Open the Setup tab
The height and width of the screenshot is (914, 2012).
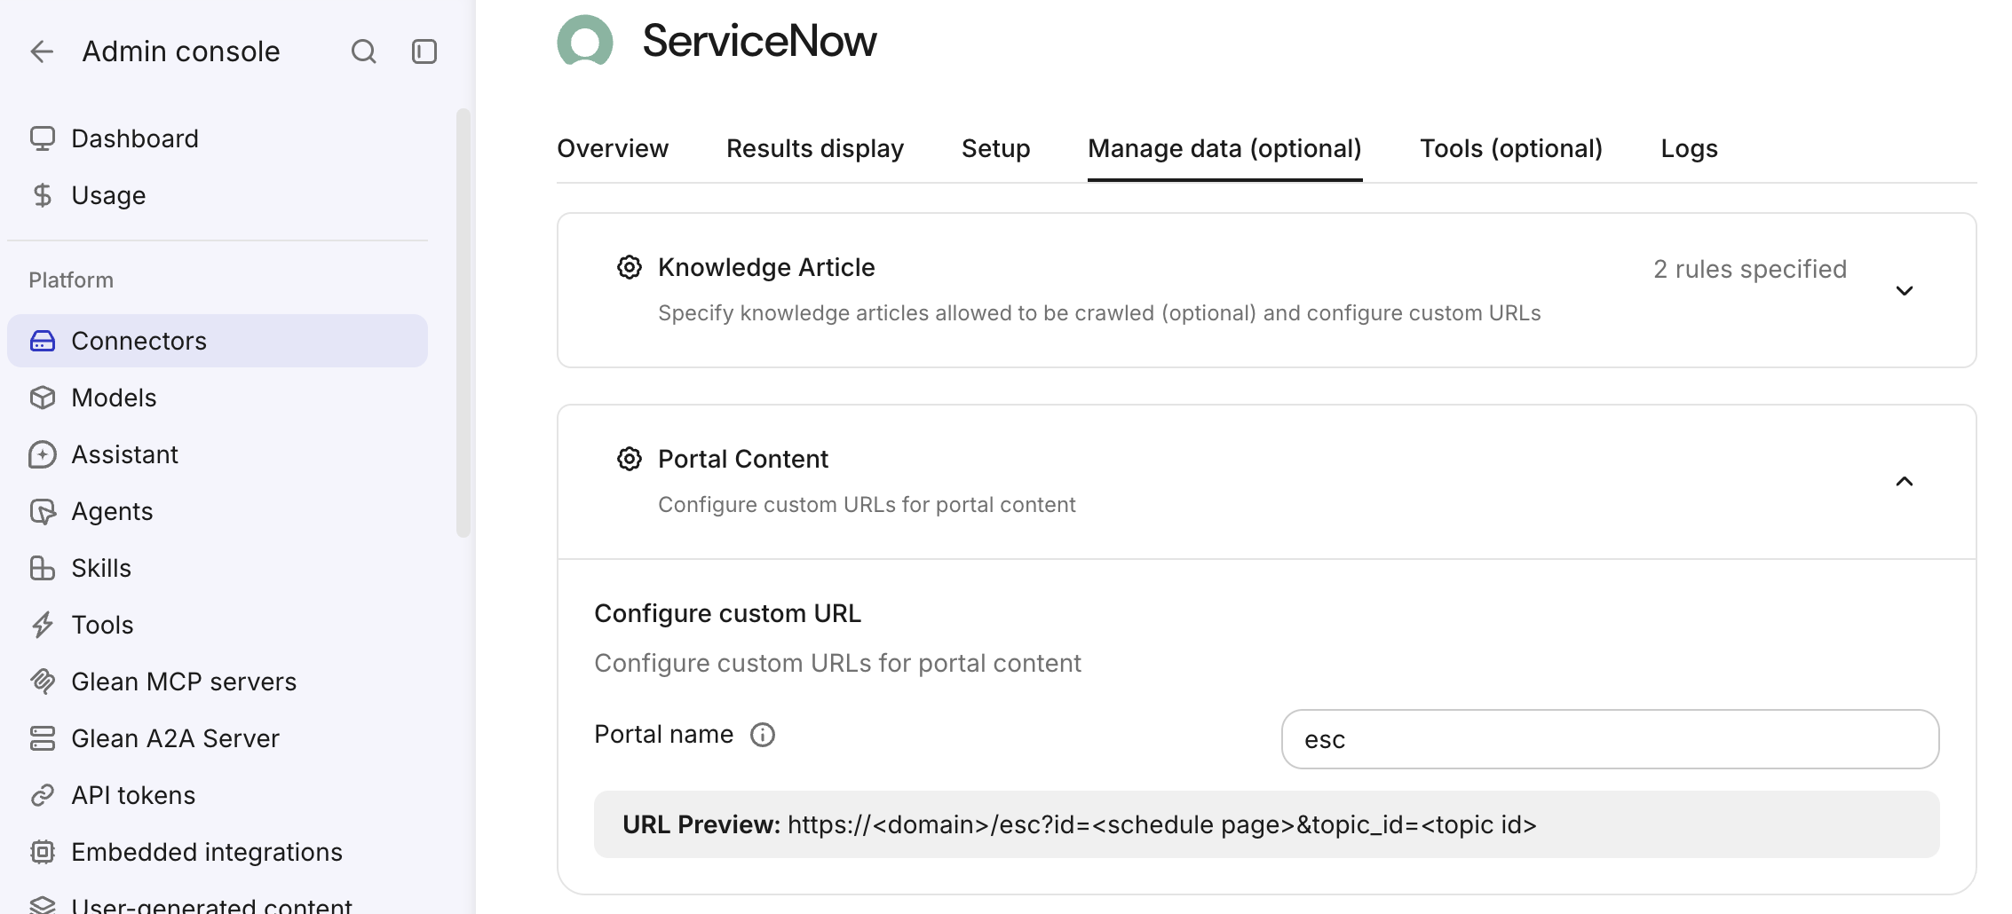996,148
